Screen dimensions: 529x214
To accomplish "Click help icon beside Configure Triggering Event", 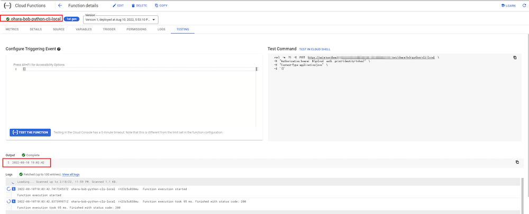I will click(x=59, y=49).
